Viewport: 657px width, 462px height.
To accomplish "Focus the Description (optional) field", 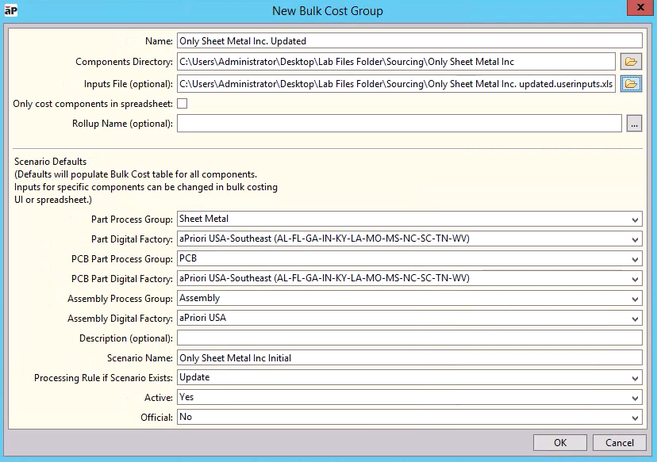I will click(x=409, y=338).
